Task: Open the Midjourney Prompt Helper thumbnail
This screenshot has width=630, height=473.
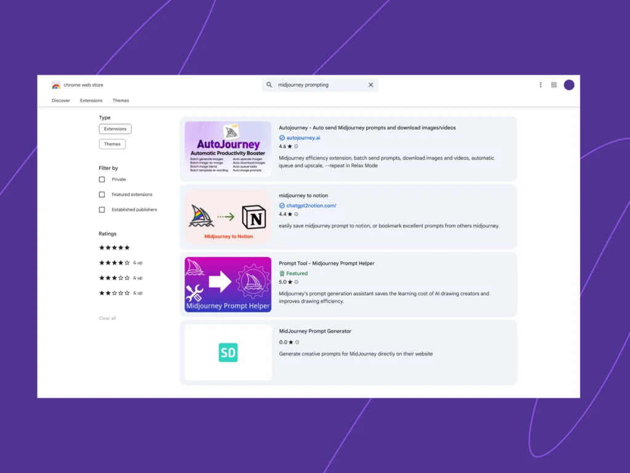Action: tap(228, 285)
